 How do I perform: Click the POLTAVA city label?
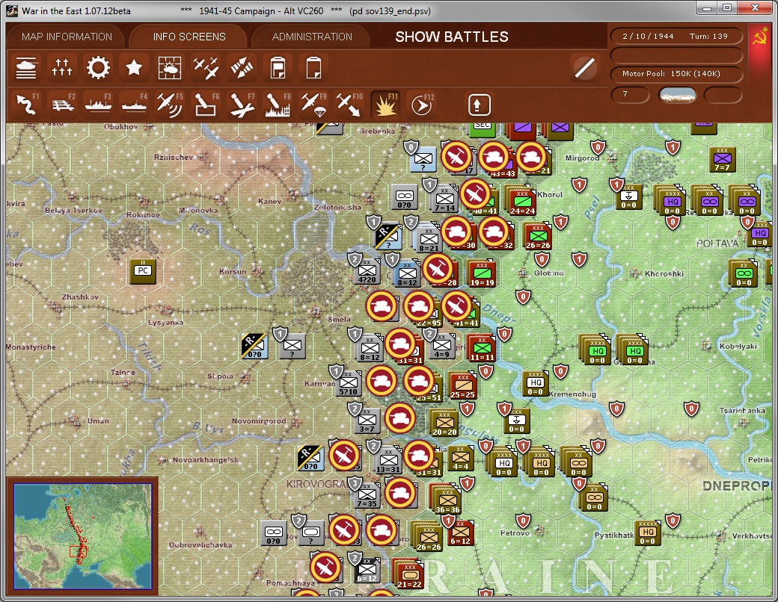(x=717, y=243)
